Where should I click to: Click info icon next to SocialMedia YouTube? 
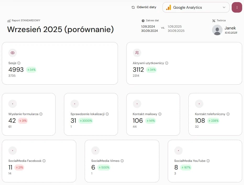(x=208, y=161)
